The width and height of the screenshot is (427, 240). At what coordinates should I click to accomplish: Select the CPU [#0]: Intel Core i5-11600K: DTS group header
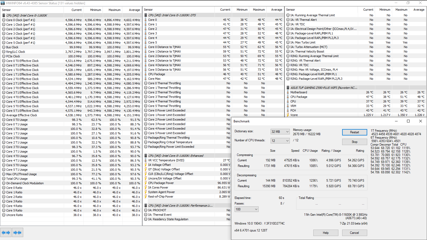click(x=213, y=15)
